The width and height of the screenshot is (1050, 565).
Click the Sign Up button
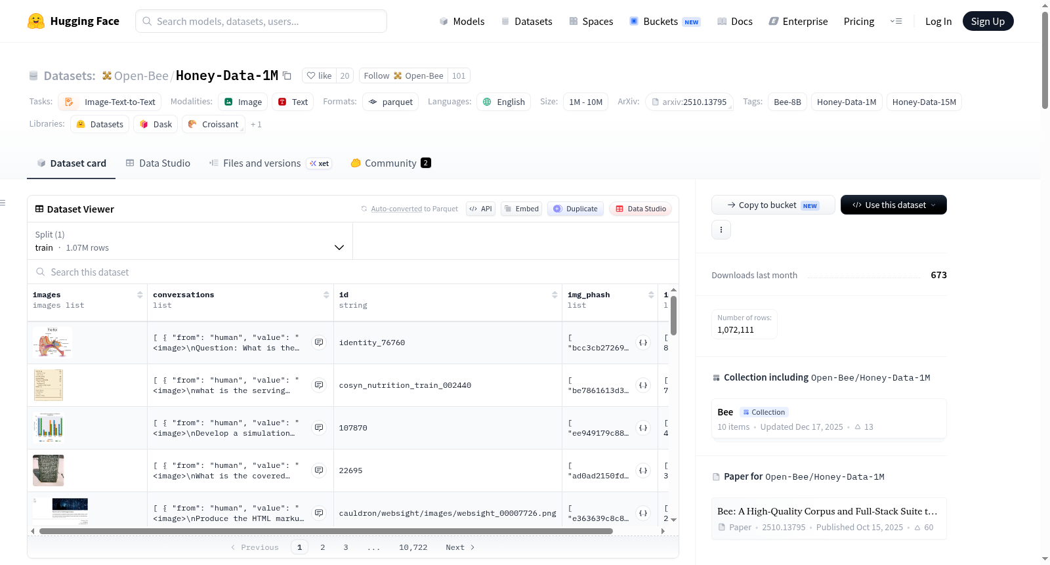pos(988,21)
